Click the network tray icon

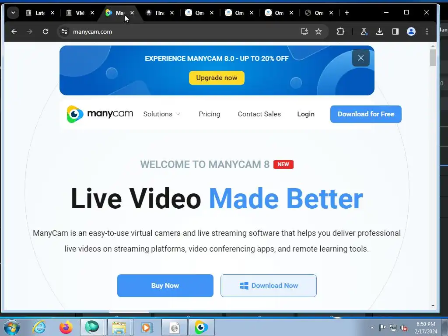tap(393, 328)
